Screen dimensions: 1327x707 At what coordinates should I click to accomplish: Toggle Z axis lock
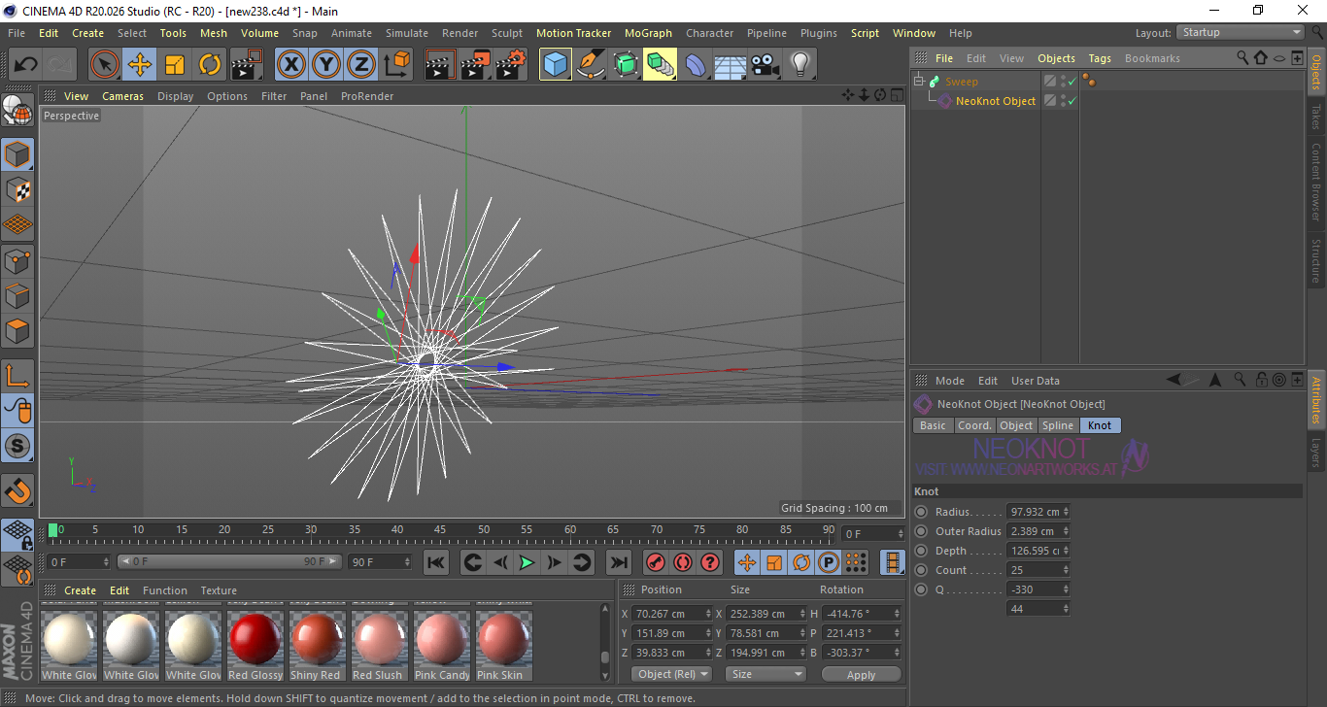tap(361, 65)
